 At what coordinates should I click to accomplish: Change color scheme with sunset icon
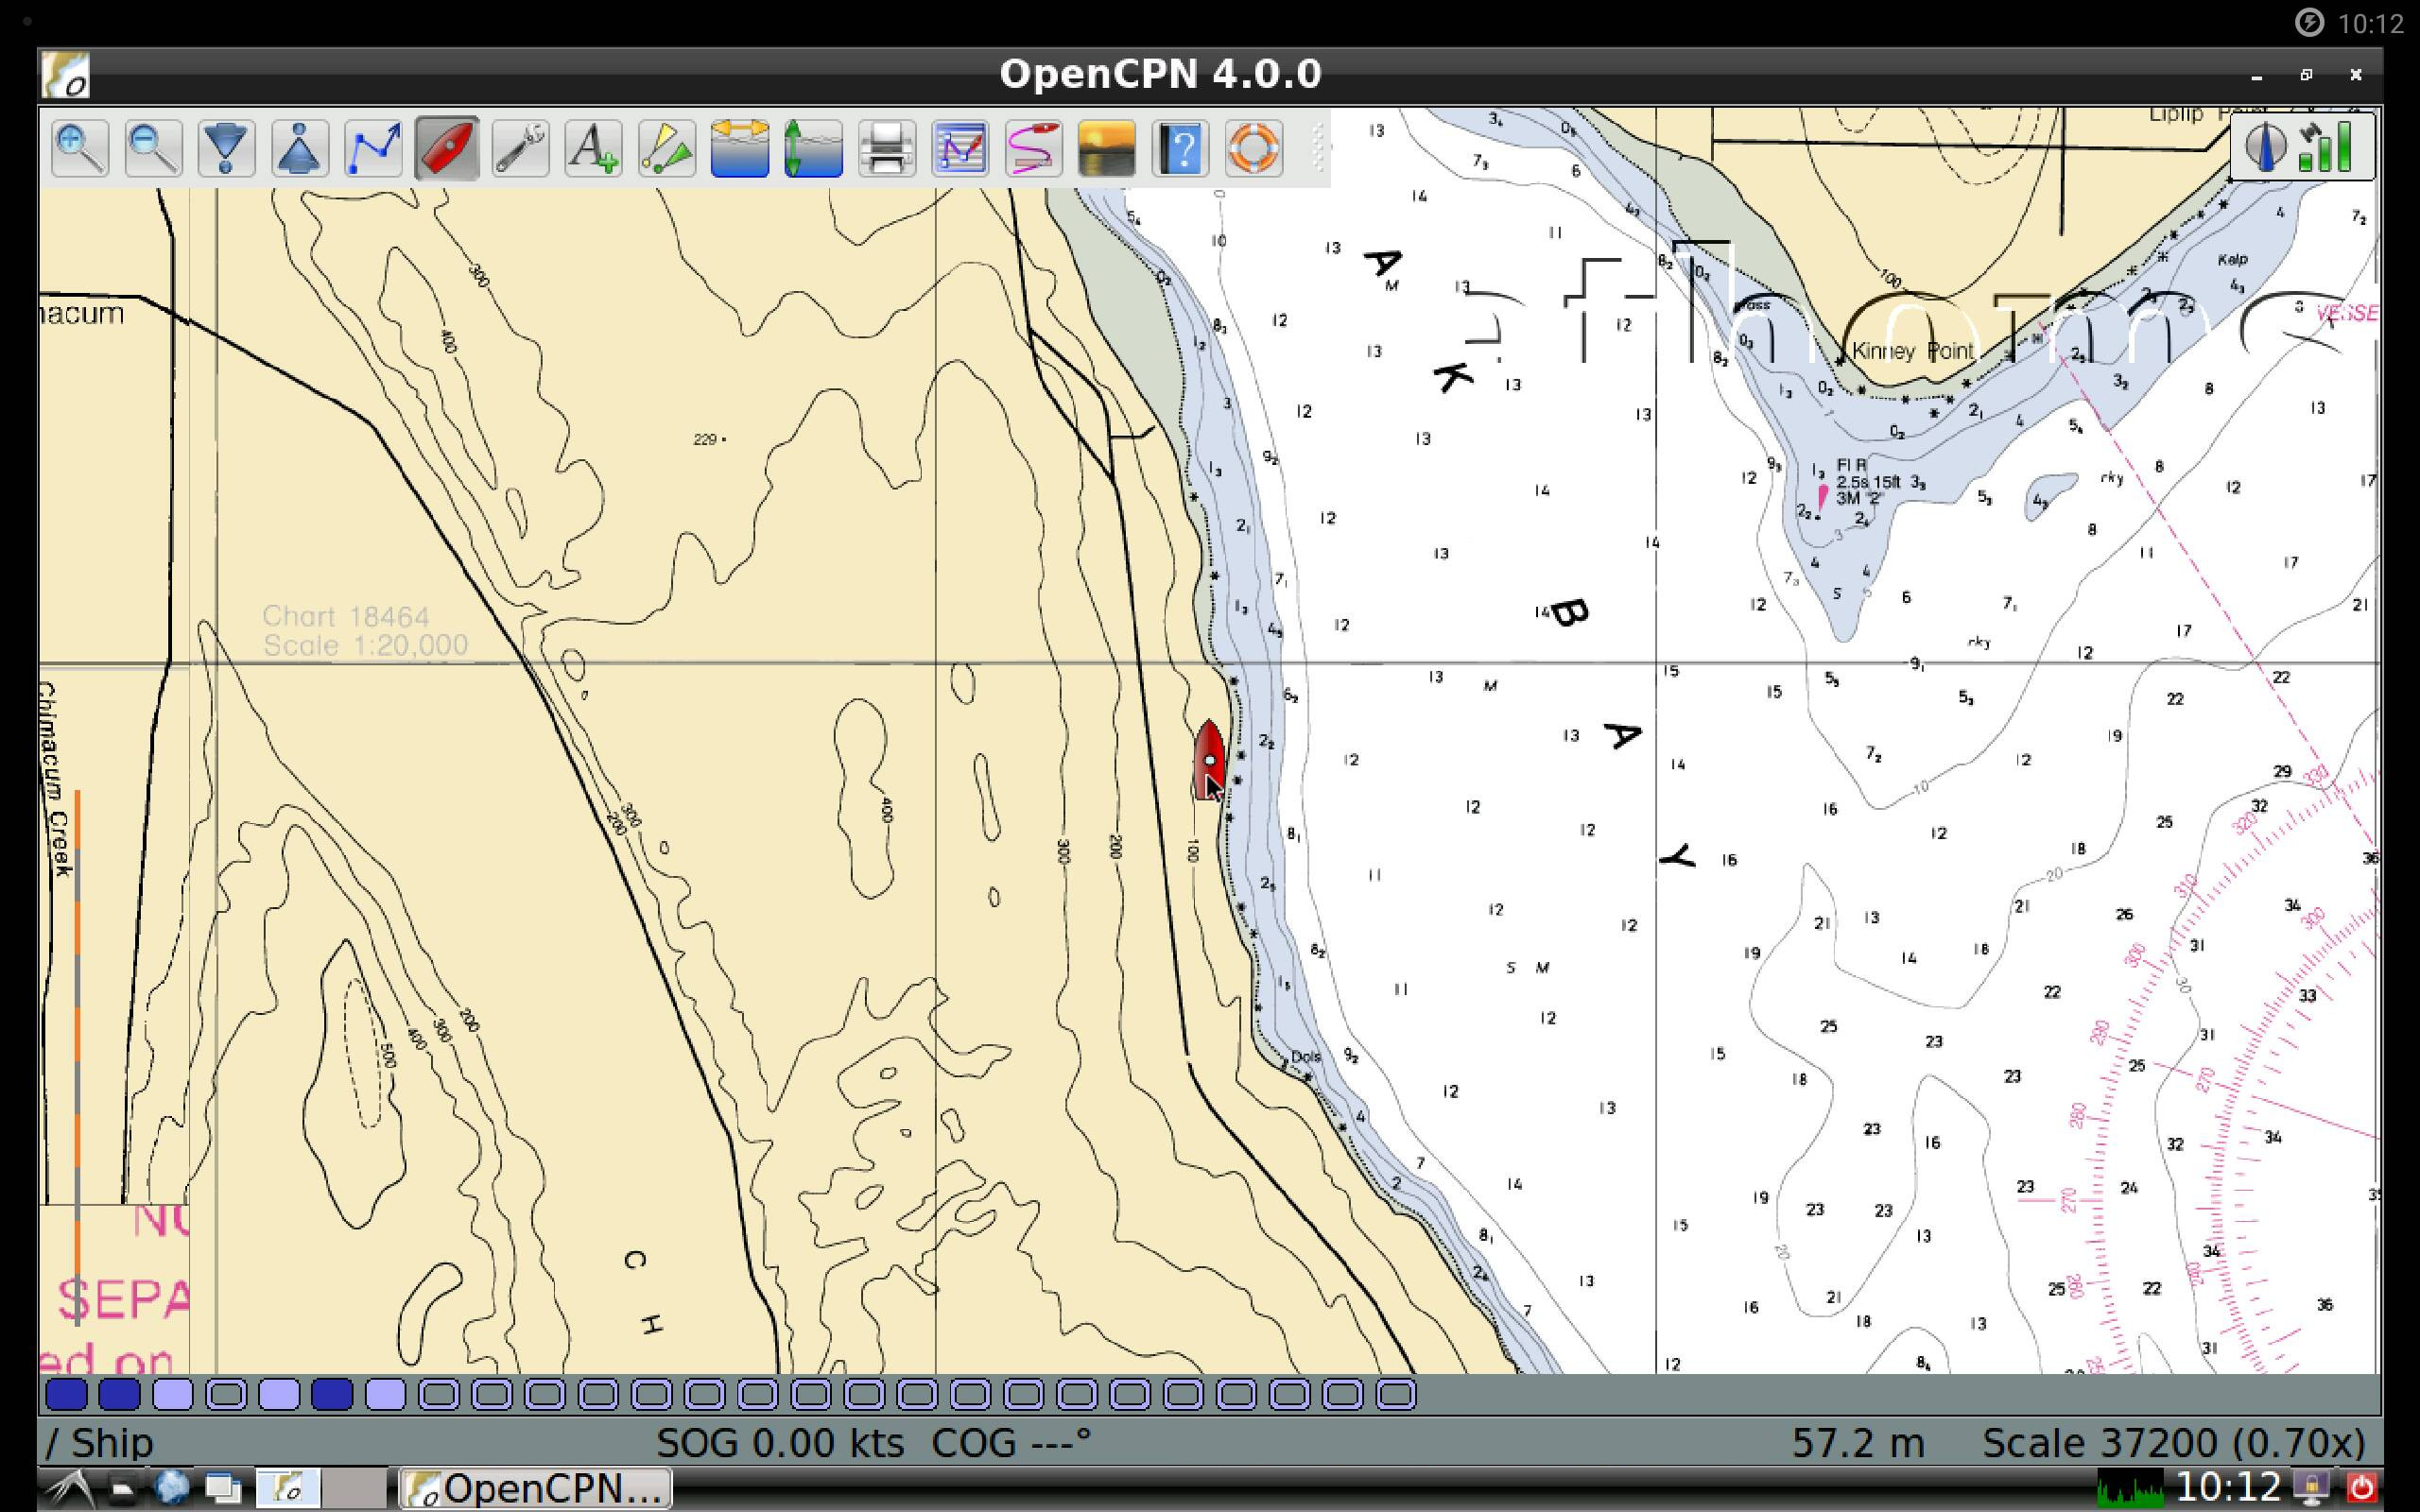(x=1107, y=149)
